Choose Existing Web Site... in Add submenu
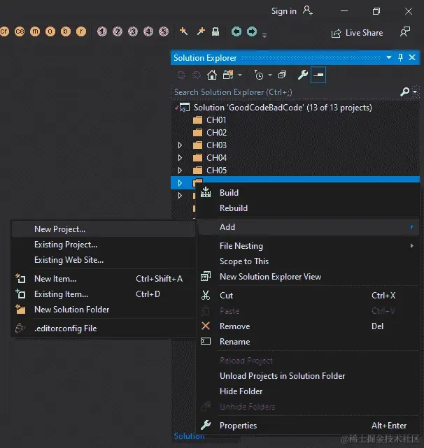This screenshot has height=448, width=424. [x=104, y=260]
